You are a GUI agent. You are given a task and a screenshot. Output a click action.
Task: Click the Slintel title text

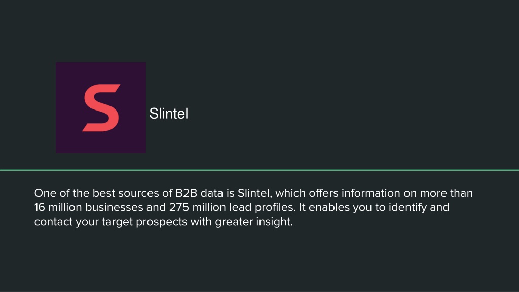pyautogui.click(x=168, y=114)
